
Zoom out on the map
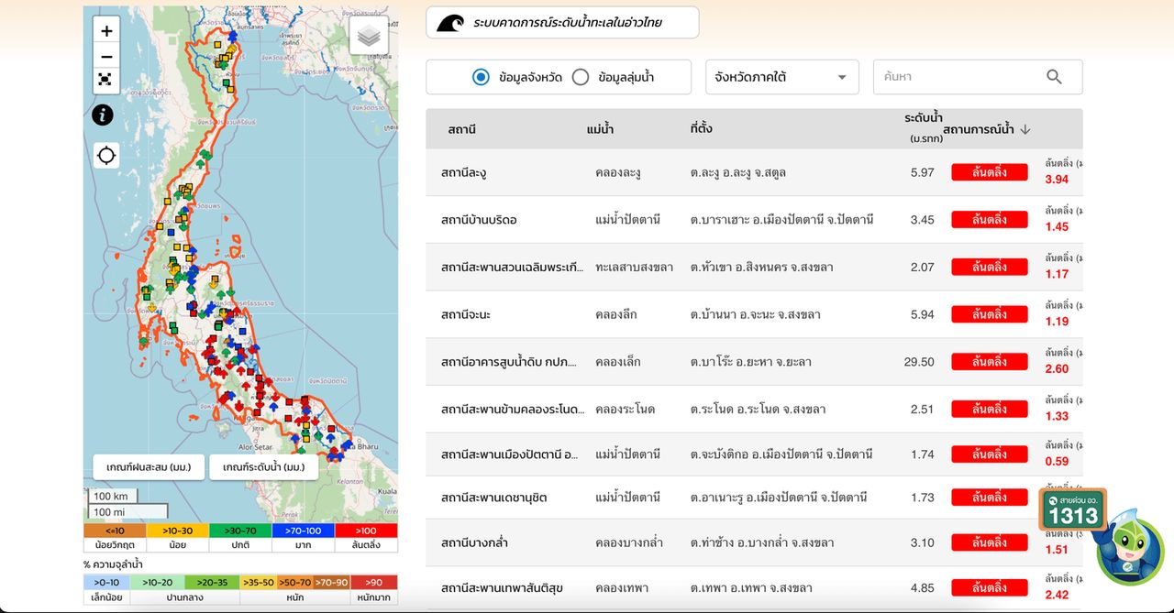click(x=106, y=56)
